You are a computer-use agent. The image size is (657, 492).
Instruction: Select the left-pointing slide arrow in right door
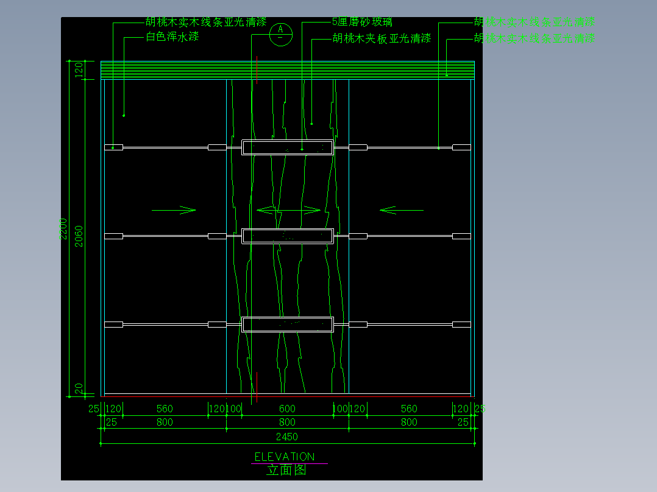[x=402, y=210]
